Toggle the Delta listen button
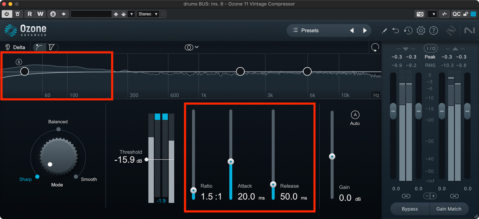Image resolution: width=479 pixels, height=219 pixels. 15,47
